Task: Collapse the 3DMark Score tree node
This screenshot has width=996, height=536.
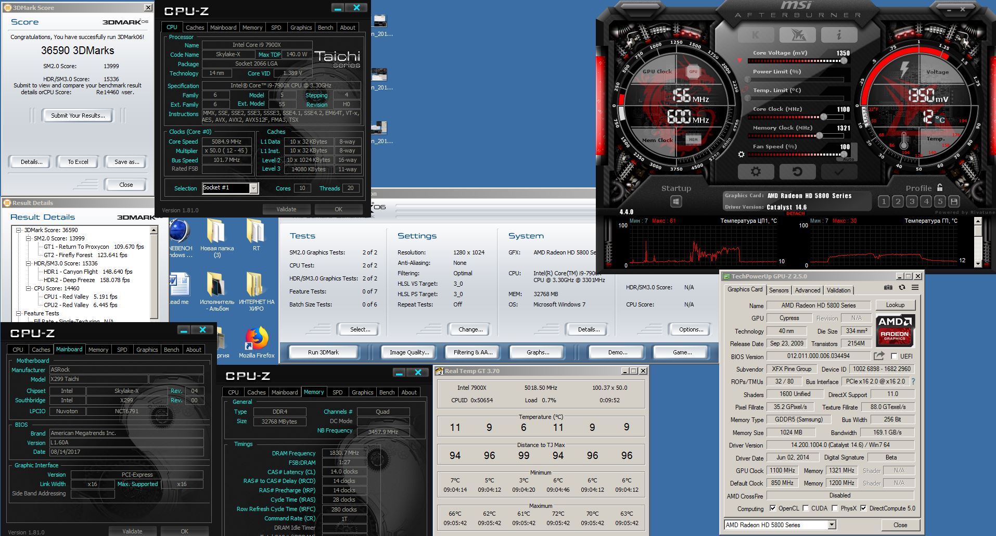Action: [19, 230]
